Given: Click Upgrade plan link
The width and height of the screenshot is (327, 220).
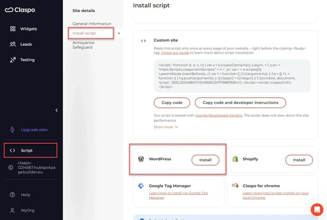Looking at the screenshot, I should (x=34, y=130).
